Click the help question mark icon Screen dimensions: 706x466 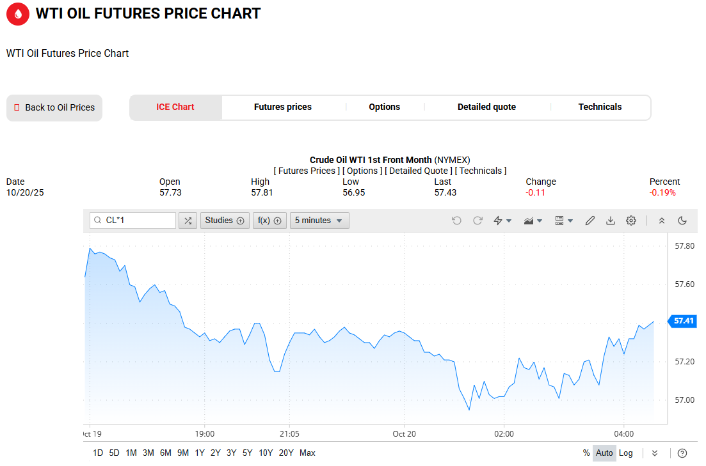682,453
